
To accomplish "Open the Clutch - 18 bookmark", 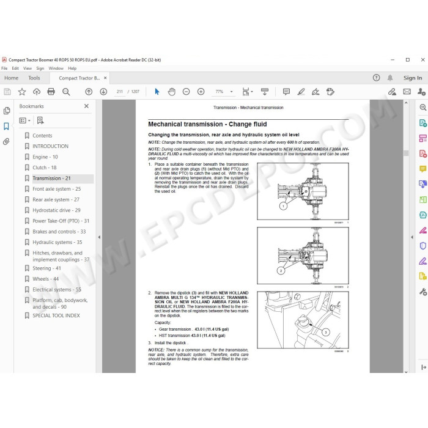I will point(45,168).
